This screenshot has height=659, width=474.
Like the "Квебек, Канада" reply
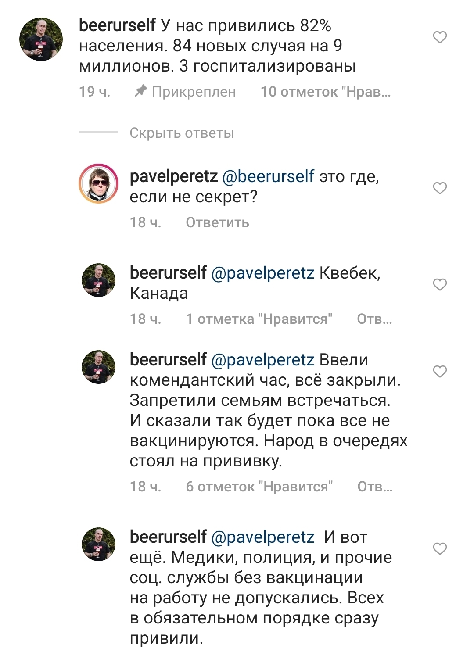pos(440,285)
